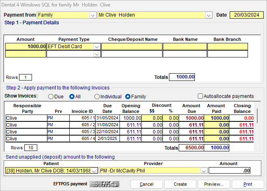267x191 pixels.
Task: Click the second-row Cheque/Deposit Name field
Action: click(132, 54)
